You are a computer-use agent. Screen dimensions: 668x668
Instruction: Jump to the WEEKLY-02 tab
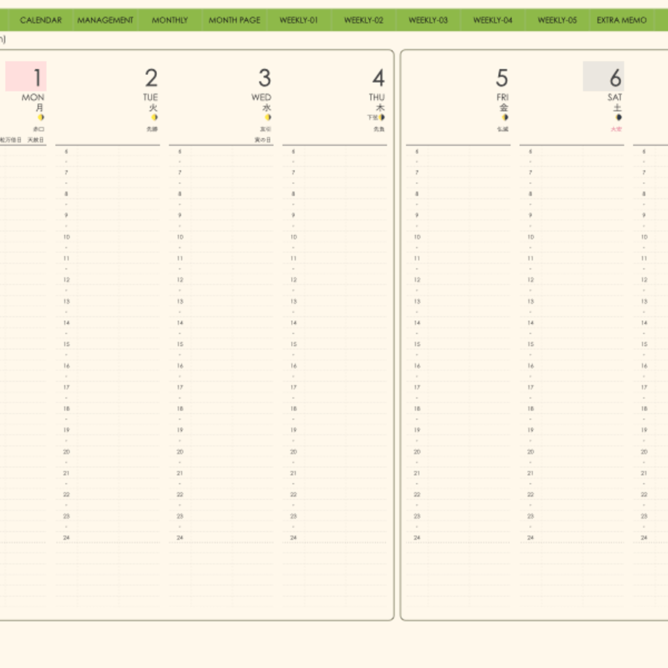pos(363,20)
